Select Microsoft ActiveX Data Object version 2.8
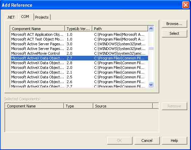The height and width of the screenshot is (150, 191). (x=79, y=63)
